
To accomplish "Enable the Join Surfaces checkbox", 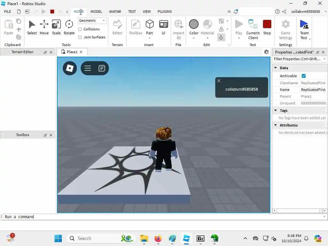I will click(x=80, y=37).
